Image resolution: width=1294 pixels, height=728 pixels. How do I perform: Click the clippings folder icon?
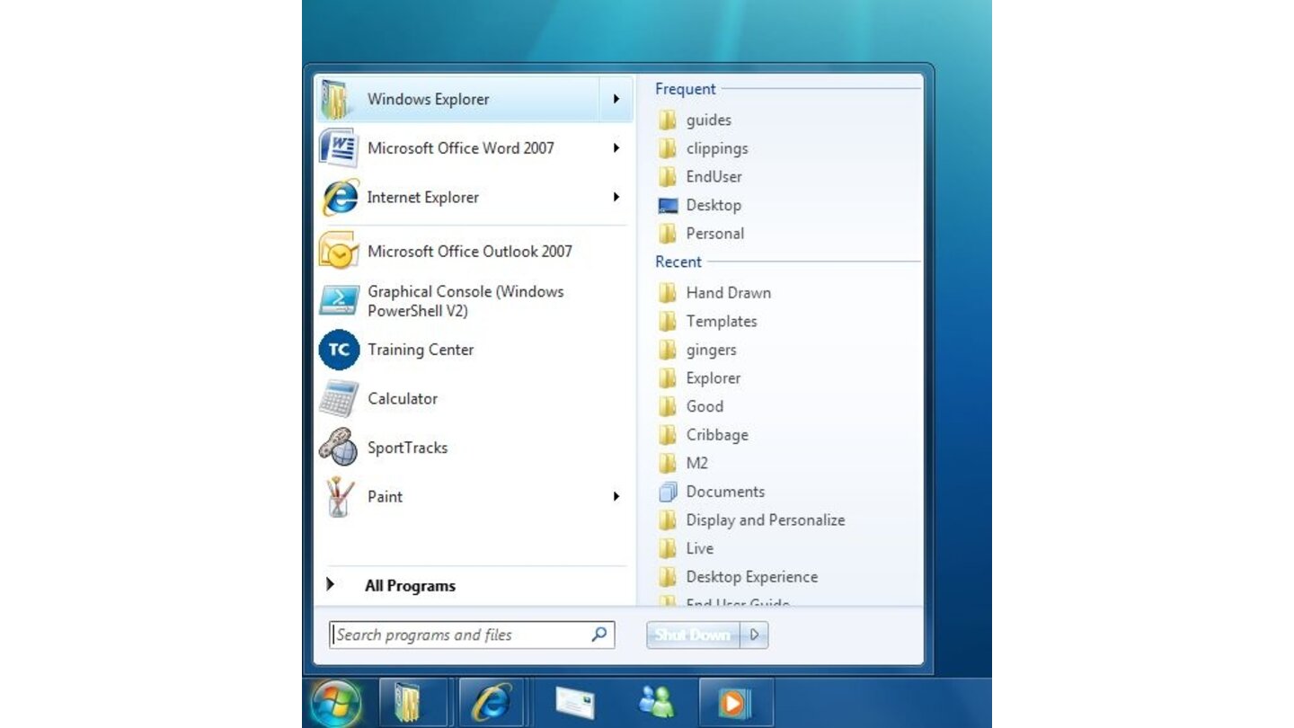click(668, 148)
